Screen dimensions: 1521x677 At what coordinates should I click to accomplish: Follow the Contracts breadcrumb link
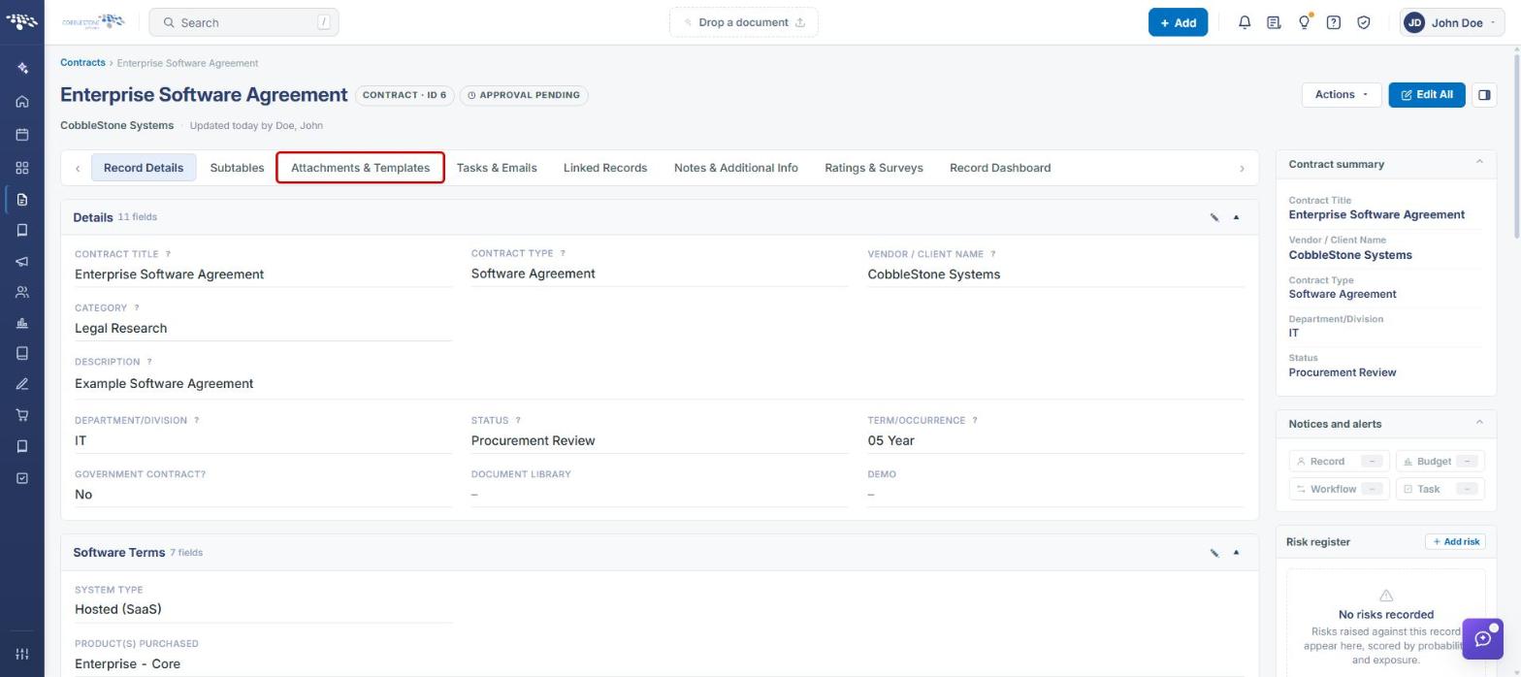pos(82,63)
